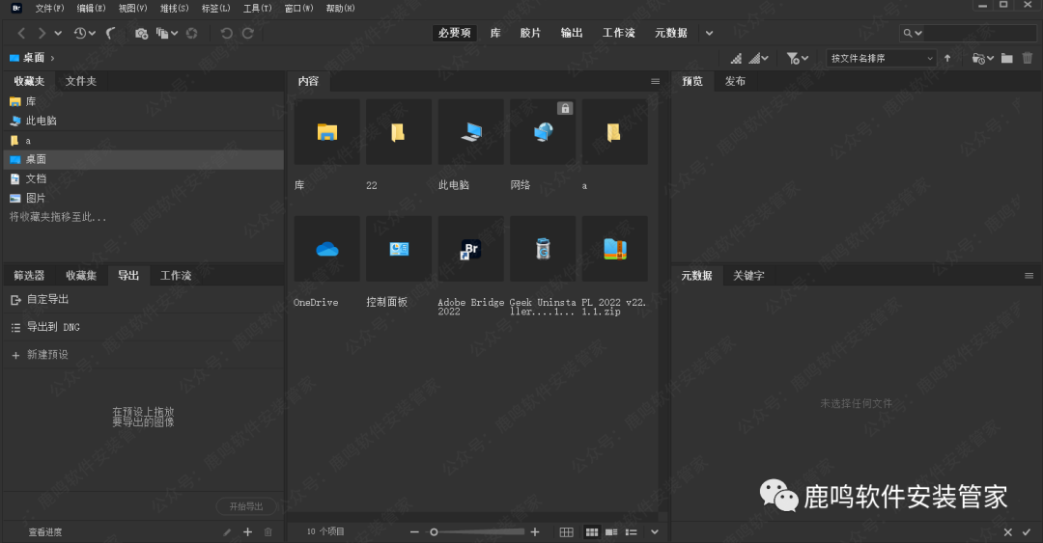Click the boomerang return-to-app icon
This screenshot has height=543, width=1043.
pos(111,33)
